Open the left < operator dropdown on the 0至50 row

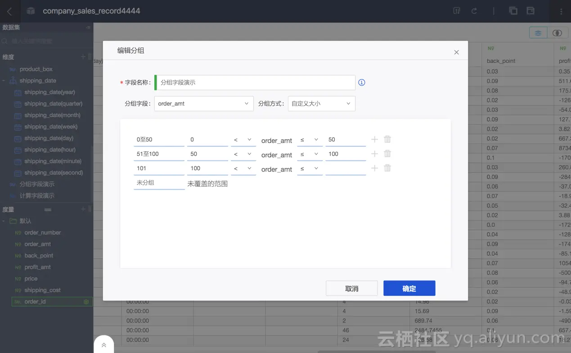(243, 140)
